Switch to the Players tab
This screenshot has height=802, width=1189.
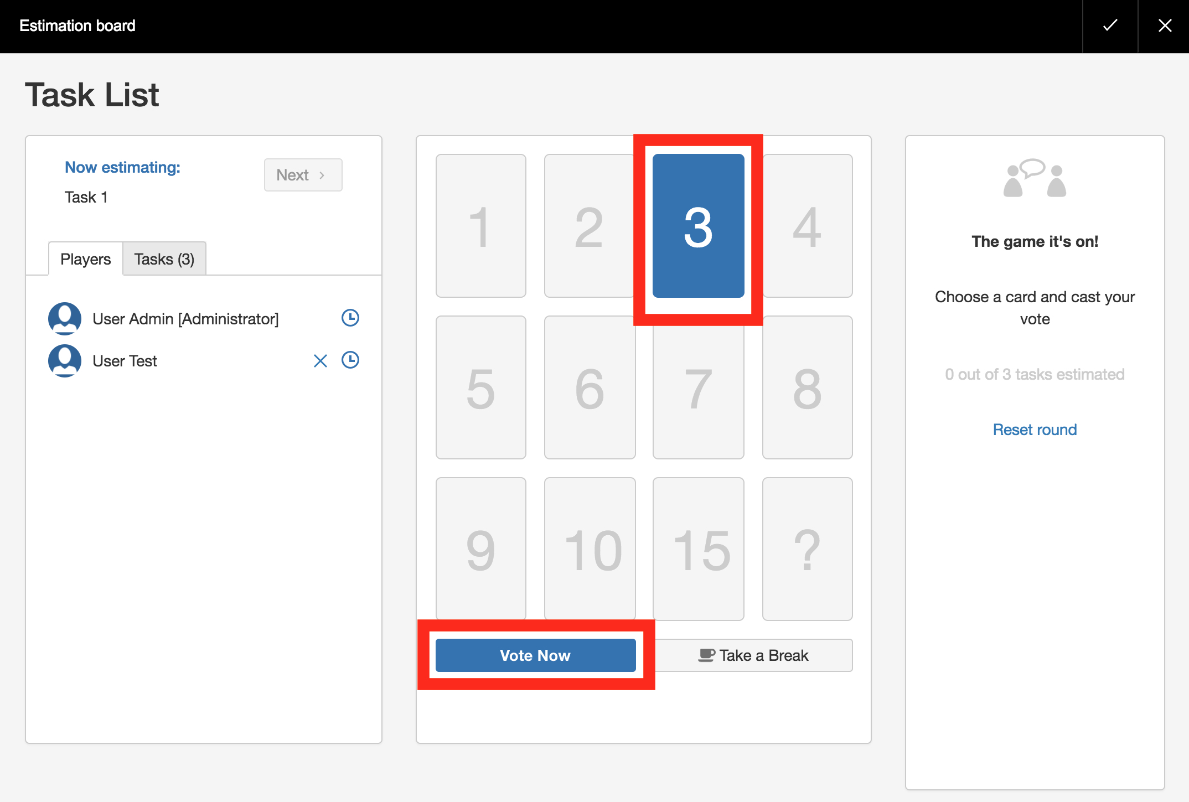click(x=84, y=258)
